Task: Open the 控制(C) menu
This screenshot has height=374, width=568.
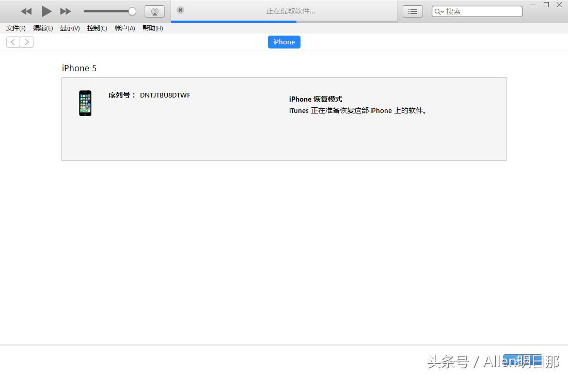Action: (x=97, y=28)
